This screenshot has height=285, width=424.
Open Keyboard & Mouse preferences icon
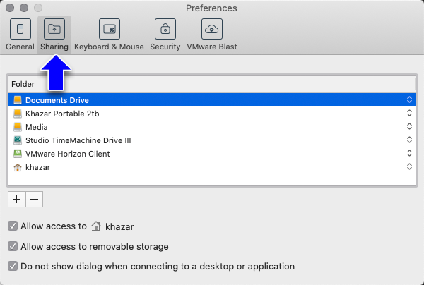point(110,29)
